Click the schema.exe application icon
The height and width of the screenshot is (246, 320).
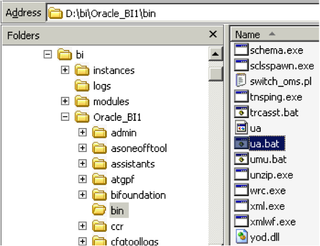point(241,50)
